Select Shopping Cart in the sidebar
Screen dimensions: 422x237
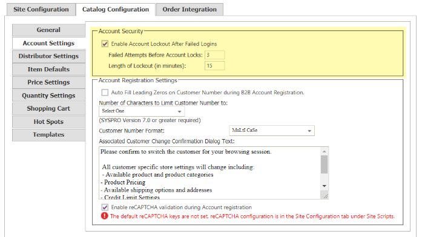[48, 109]
